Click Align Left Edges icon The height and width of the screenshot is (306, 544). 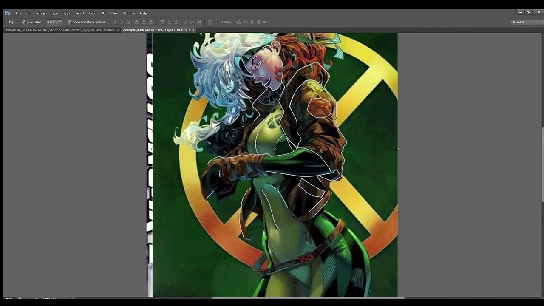137,22
